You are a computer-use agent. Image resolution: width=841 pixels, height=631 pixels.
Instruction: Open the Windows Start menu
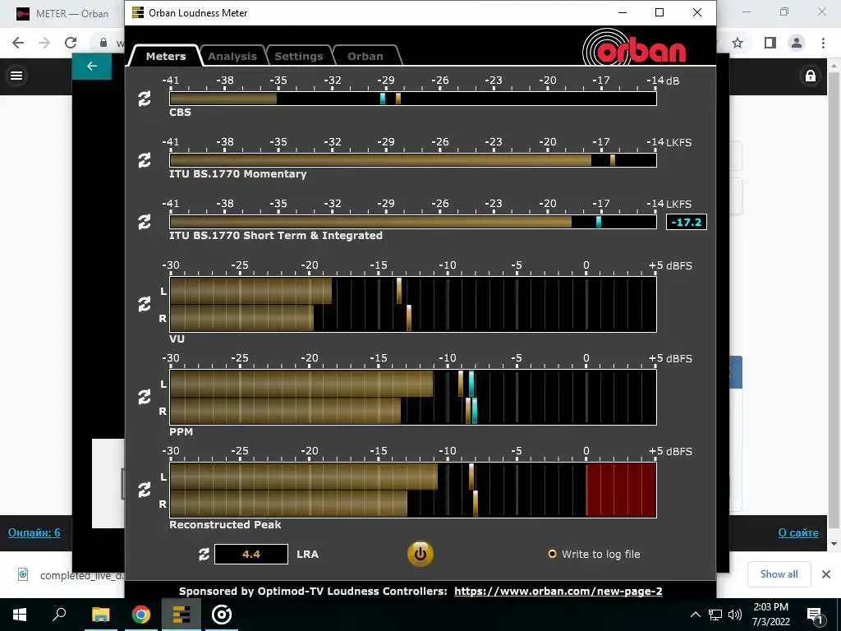click(x=20, y=615)
